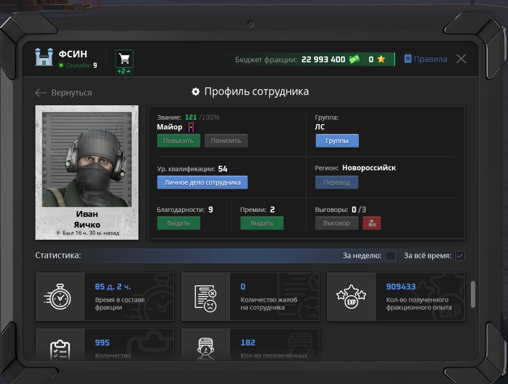
Task: Click the employee mugshot photo
Action: pyautogui.click(x=87, y=160)
